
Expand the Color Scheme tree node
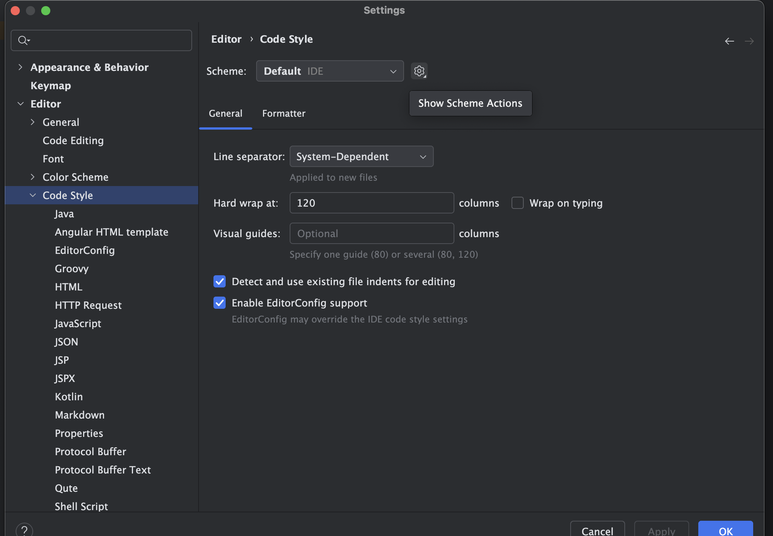coord(33,177)
